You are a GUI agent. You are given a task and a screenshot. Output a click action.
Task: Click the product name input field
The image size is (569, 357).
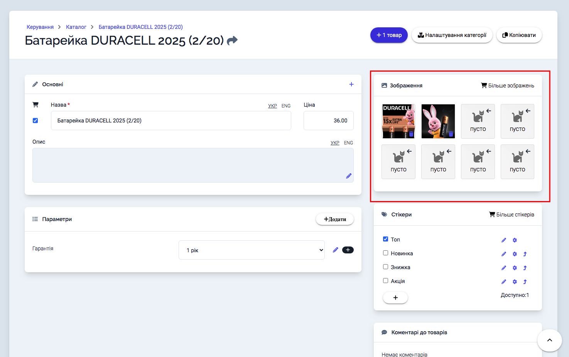click(171, 121)
